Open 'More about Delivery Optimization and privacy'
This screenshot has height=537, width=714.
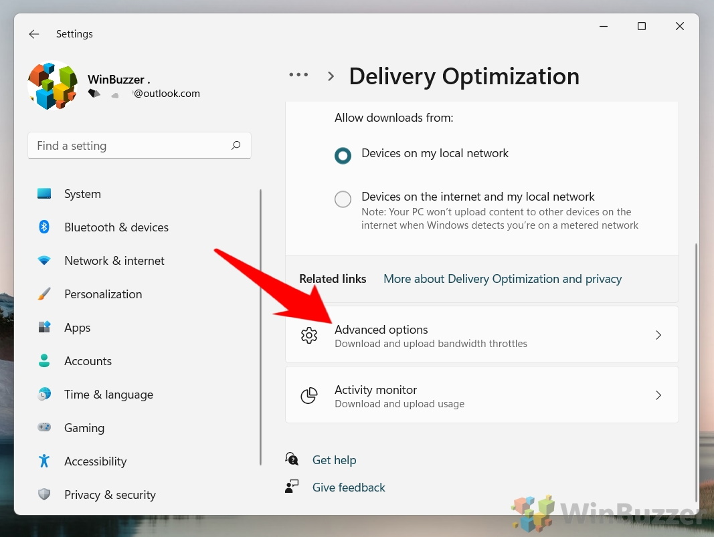(502, 278)
